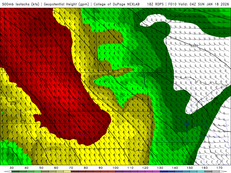Click the 'College of DuPage NEXLAB' label
The image size is (231, 173).
116,4
